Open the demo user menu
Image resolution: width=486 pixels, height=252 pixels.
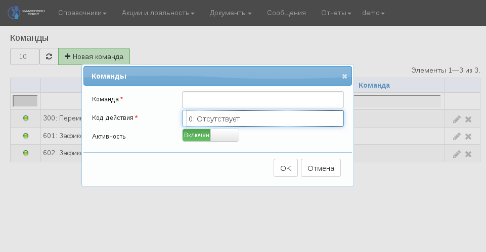[x=373, y=13]
